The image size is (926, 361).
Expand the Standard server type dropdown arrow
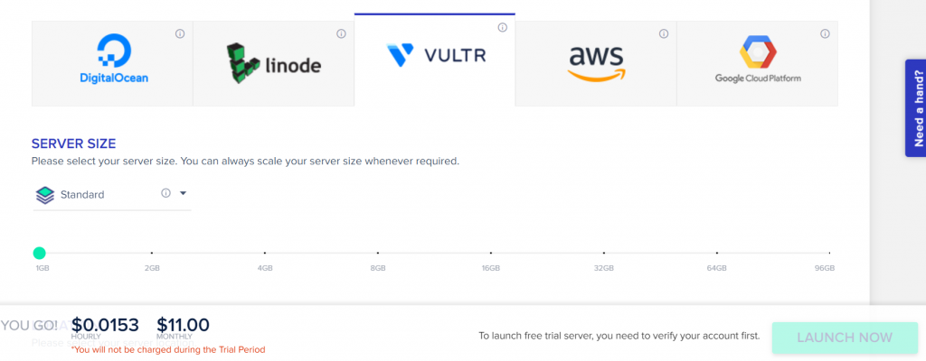tap(183, 193)
